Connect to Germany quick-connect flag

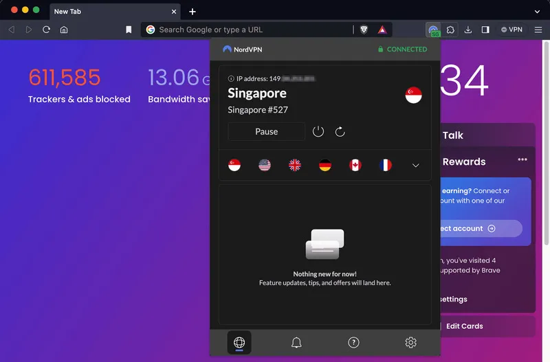click(325, 165)
